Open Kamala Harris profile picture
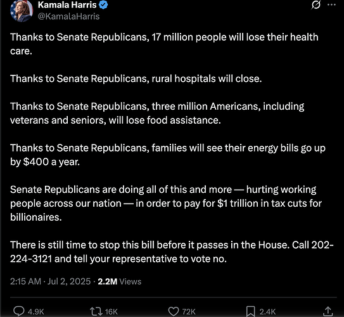 coord(22,11)
